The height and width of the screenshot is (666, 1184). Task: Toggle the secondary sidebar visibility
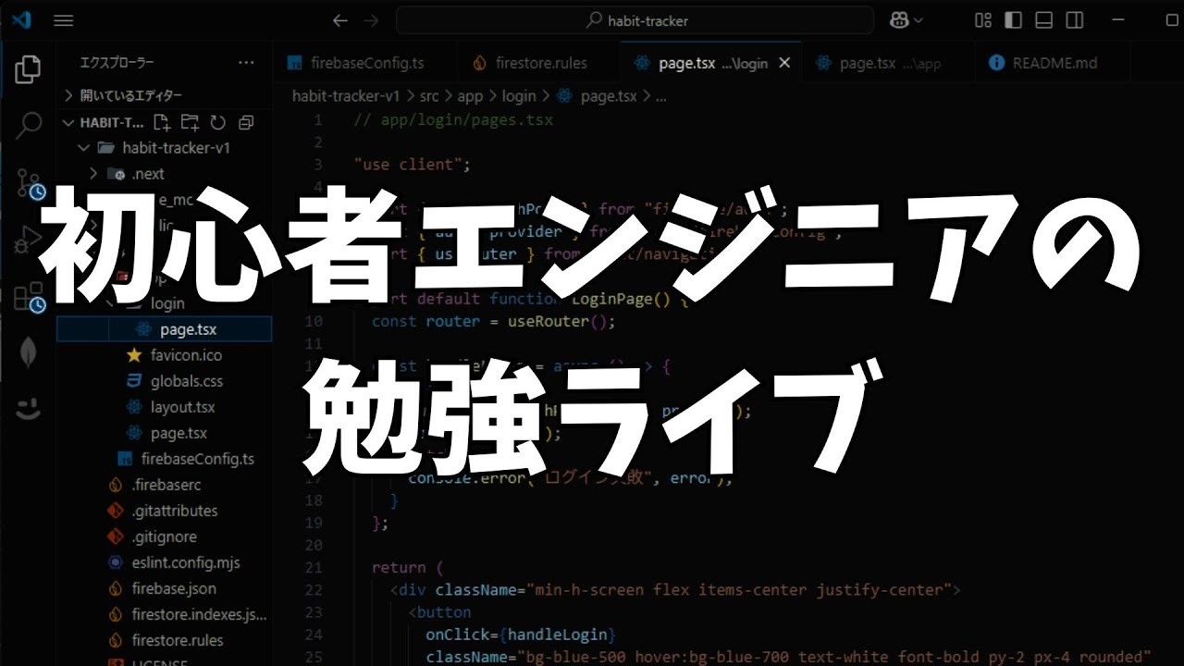1074,19
